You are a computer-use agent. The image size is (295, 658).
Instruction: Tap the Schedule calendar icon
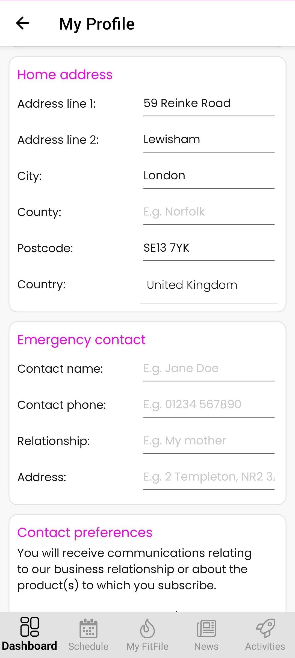tap(88, 628)
